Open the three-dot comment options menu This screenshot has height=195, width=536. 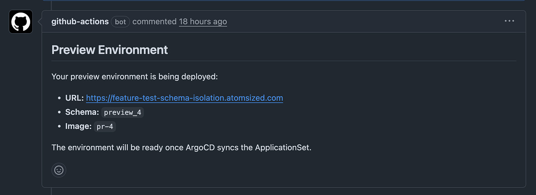[509, 21]
